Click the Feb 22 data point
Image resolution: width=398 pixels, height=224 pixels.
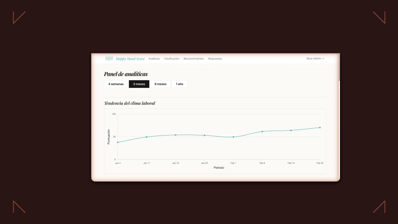319,127
